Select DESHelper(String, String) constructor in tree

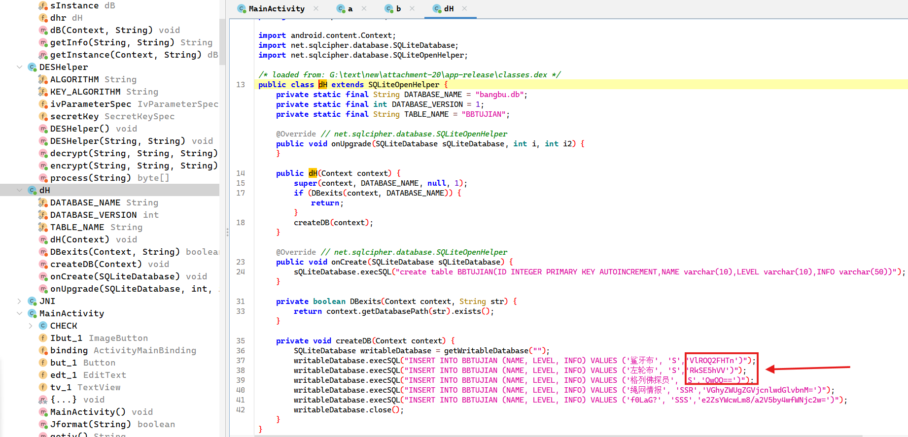click(x=132, y=141)
